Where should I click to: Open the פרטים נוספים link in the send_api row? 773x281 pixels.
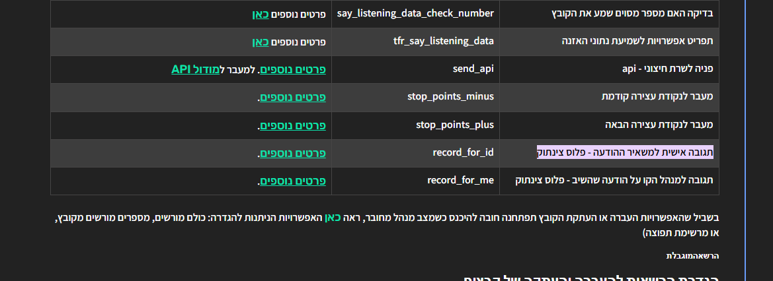click(x=293, y=69)
